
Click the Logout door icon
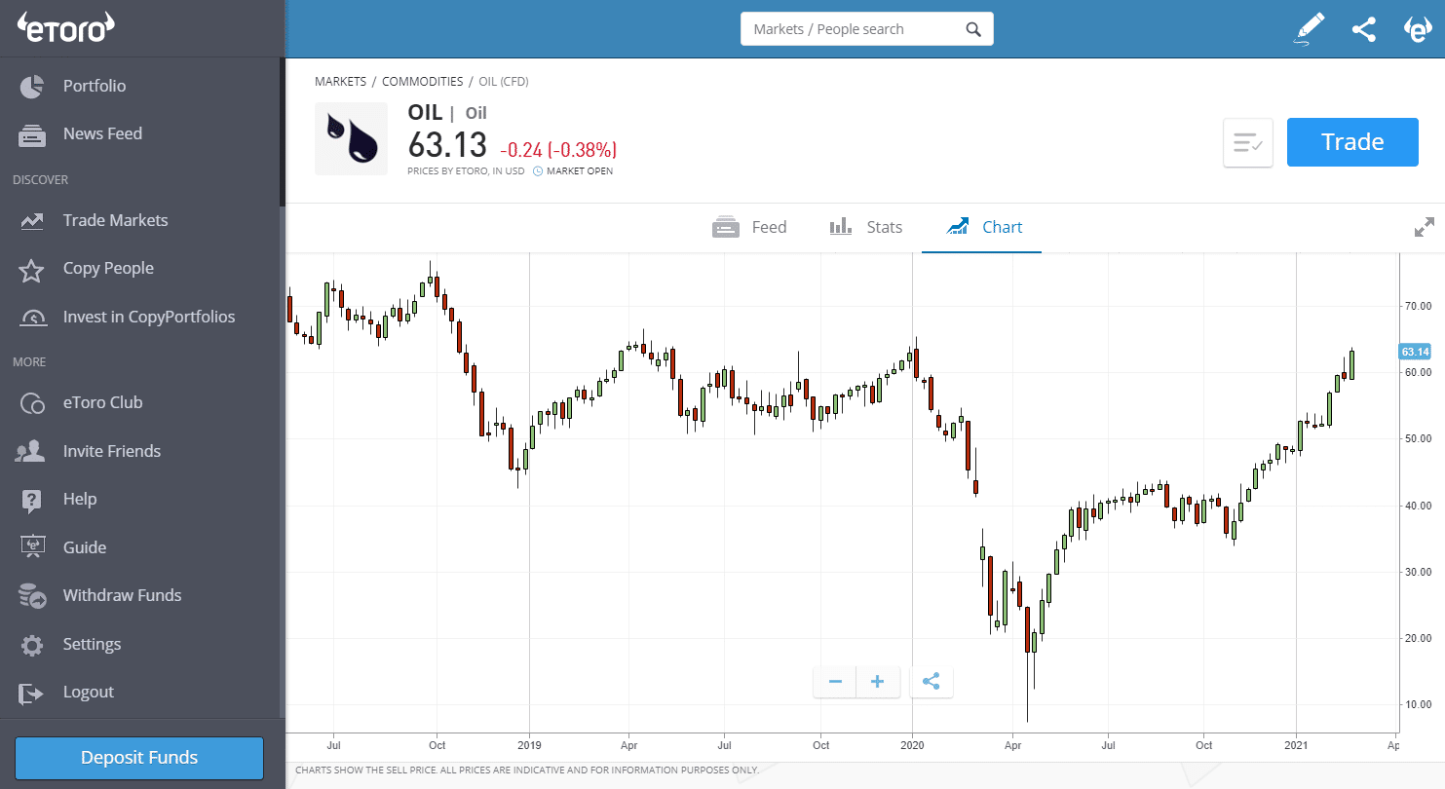click(x=31, y=693)
